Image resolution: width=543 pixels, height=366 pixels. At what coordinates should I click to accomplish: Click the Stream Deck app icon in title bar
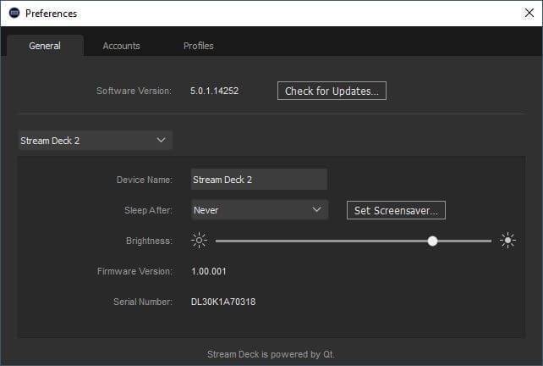tap(14, 14)
